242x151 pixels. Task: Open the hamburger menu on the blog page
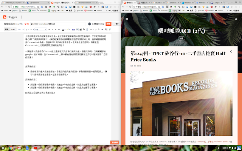pyautogui.click(x=127, y=18)
